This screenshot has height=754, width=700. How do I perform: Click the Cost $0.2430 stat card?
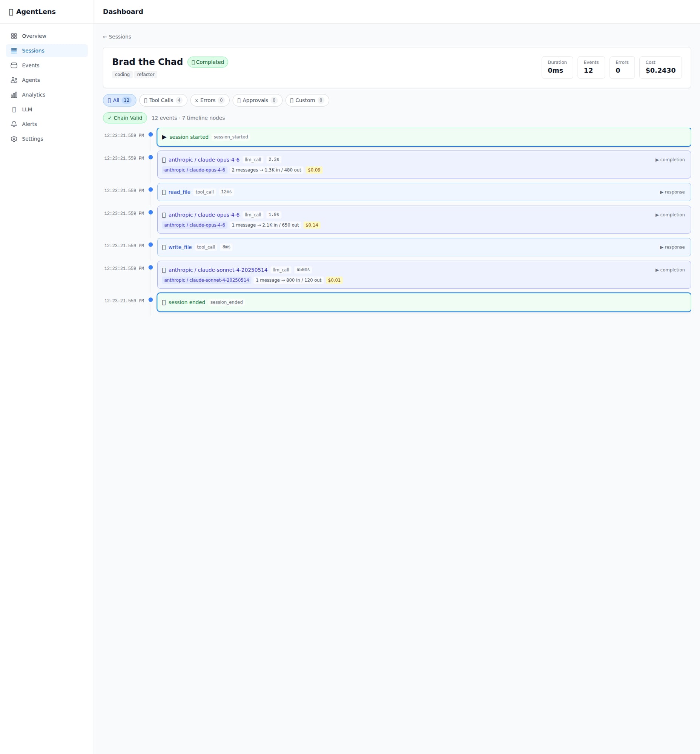(x=661, y=67)
